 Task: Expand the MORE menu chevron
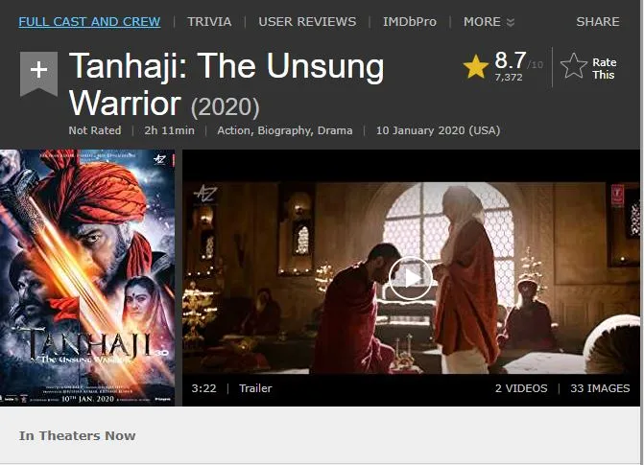pyautogui.click(x=511, y=22)
